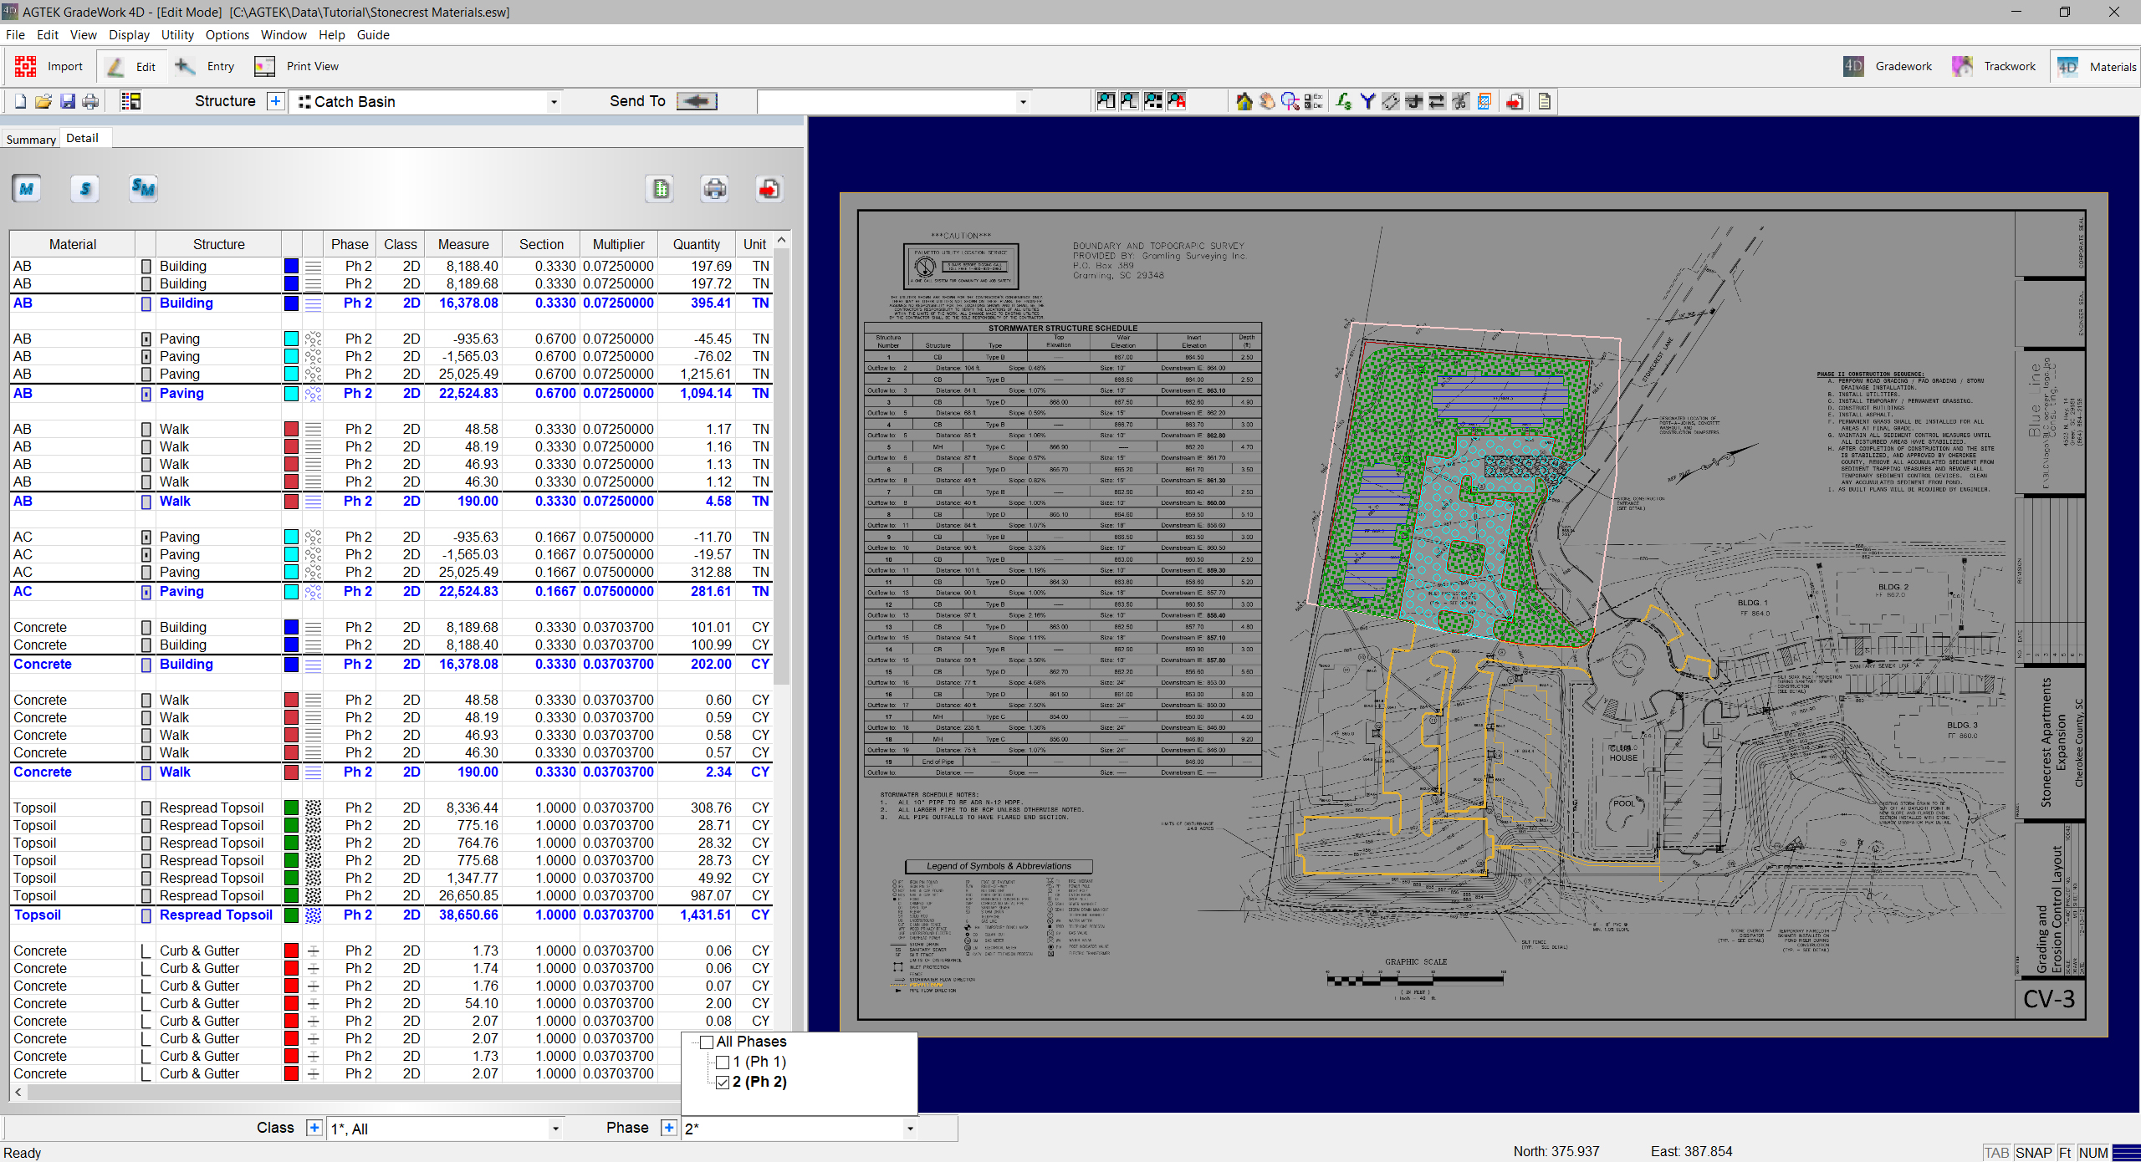The width and height of the screenshot is (2141, 1162).
Task: Select the pan hand tool
Action: coord(1267,102)
